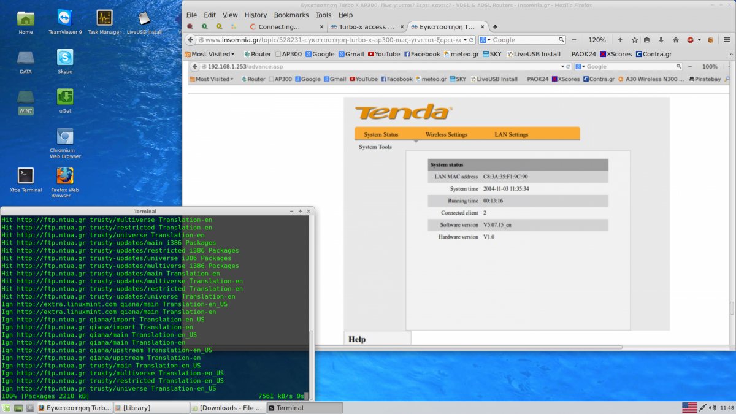The width and height of the screenshot is (736, 414).
Task: Open the Edit menu in Firefox
Action: (210, 15)
